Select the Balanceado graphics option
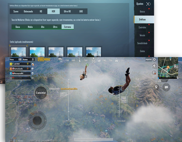The image size is (182, 142). point(28,11)
